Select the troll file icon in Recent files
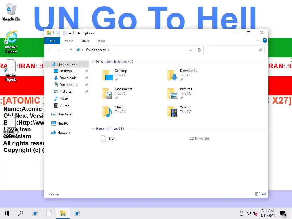 [103, 139]
